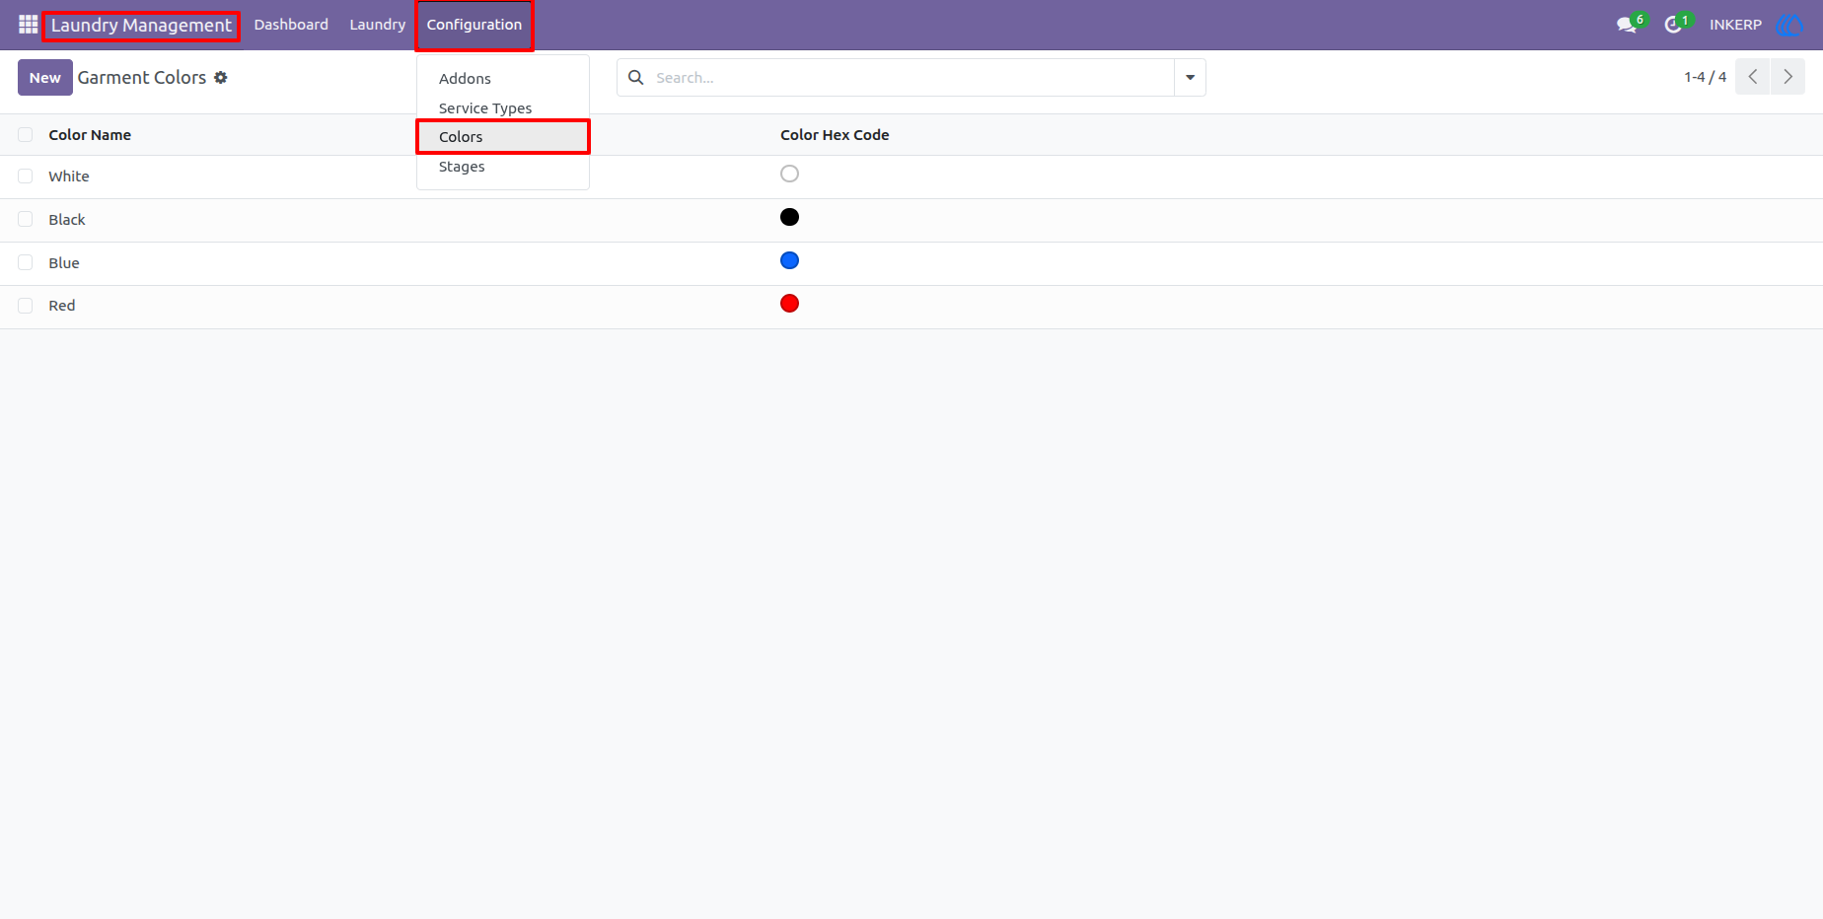Sort by Color Hex Code column header

pyautogui.click(x=835, y=135)
